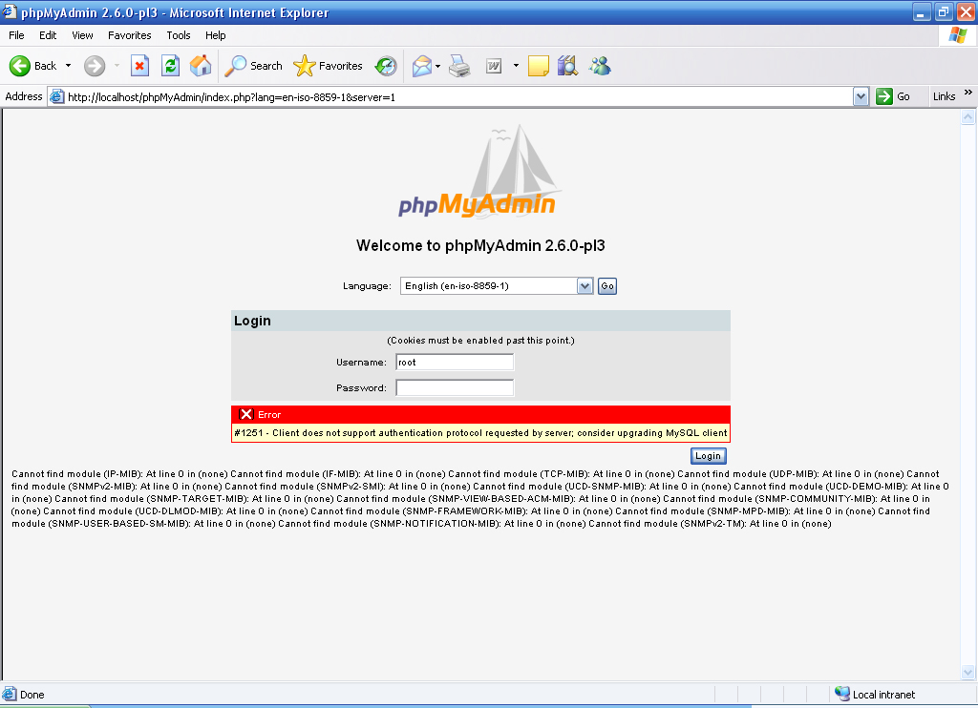Click the 'Login' section heading
Image resolution: width=978 pixels, height=708 pixels.
pyautogui.click(x=252, y=321)
